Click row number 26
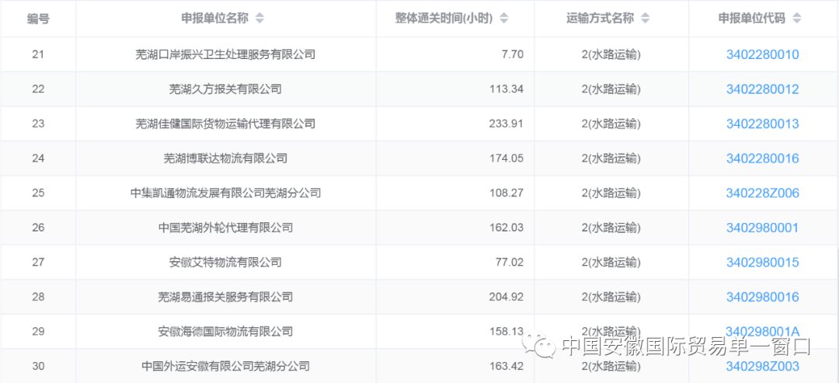This screenshot has width=839, height=383. tap(38, 228)
